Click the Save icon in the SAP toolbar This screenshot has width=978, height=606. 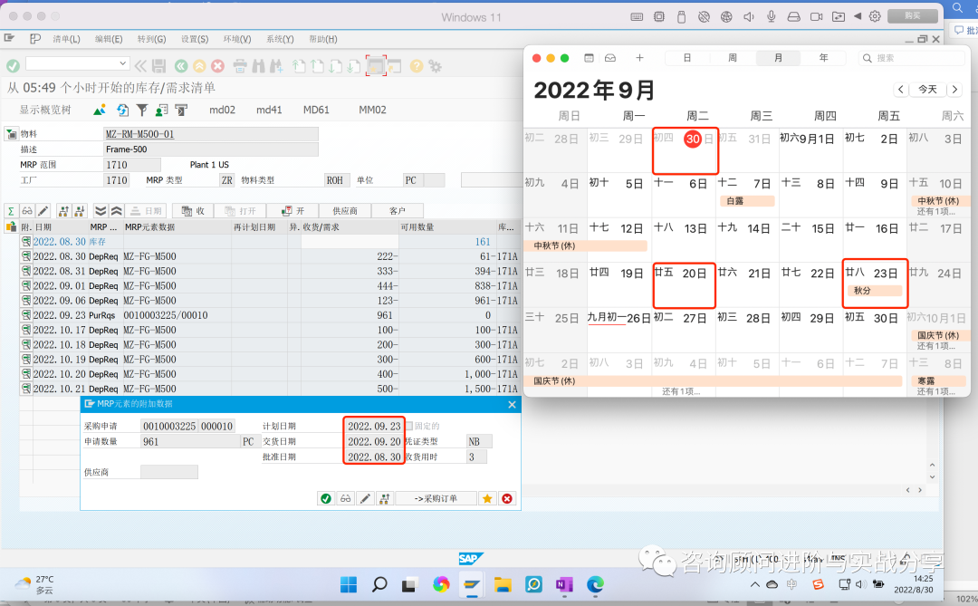click(159, 65)
